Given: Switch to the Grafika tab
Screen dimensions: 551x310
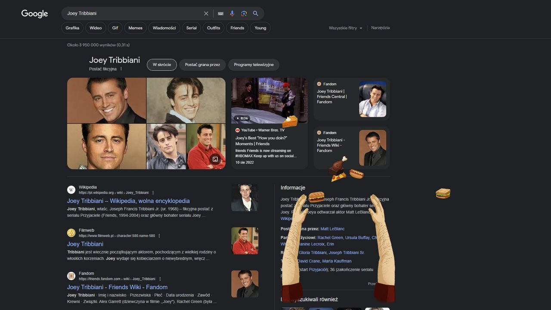Looking at the screenshot, I should [x=72, y=28].
